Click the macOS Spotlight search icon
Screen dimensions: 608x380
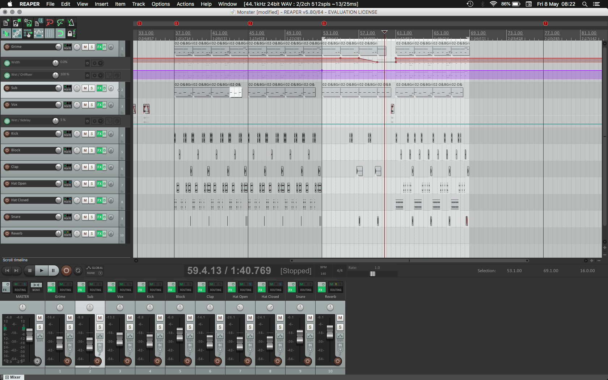click(584, 4)
